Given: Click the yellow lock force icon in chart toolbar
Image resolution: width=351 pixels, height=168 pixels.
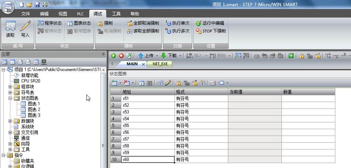Looking at the screenshot, I should [x=178, y=83].
